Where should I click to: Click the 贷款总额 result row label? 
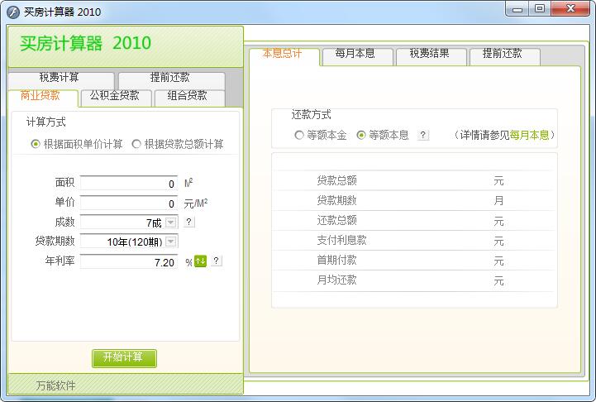point(336,180)
